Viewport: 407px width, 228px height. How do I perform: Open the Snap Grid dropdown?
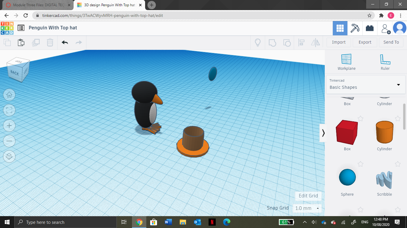(307, 208)
